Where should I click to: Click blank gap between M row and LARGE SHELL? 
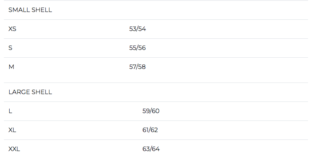pyautogui.click(x=155, y=79)
